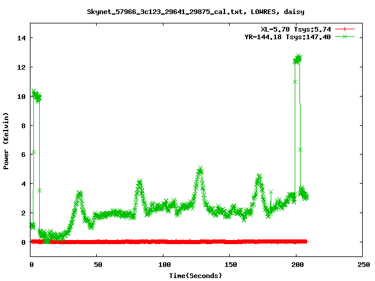This screenshot has height=281, width=375.
Task: Click the x-axis tick label 100
Action: 164,265
